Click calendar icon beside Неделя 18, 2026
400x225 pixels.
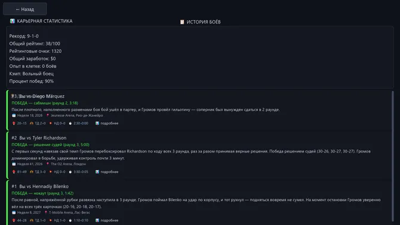point(14,115)
